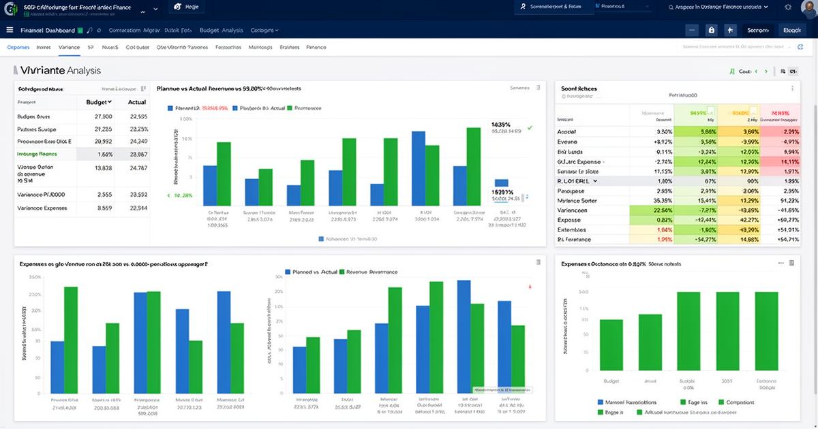Open ellipsis menu on bottom-right Expenses chart
Viewport: 818px width, 429px height.
tap(781, 262)
